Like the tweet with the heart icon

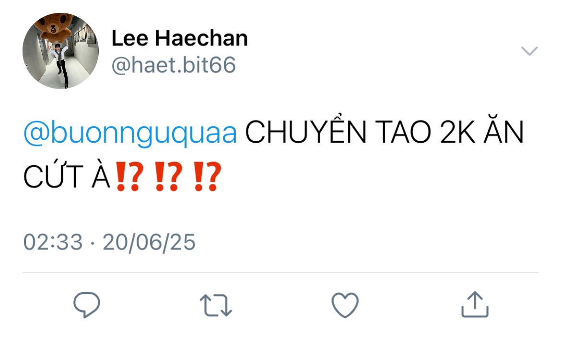(345, 305)
